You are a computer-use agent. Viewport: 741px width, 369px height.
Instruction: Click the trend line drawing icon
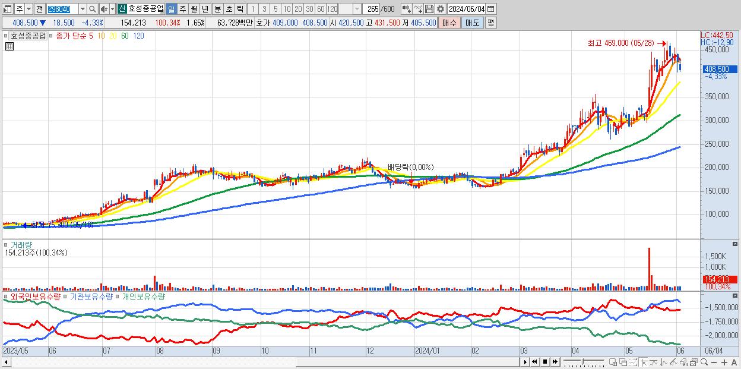[x=673, y=362]
